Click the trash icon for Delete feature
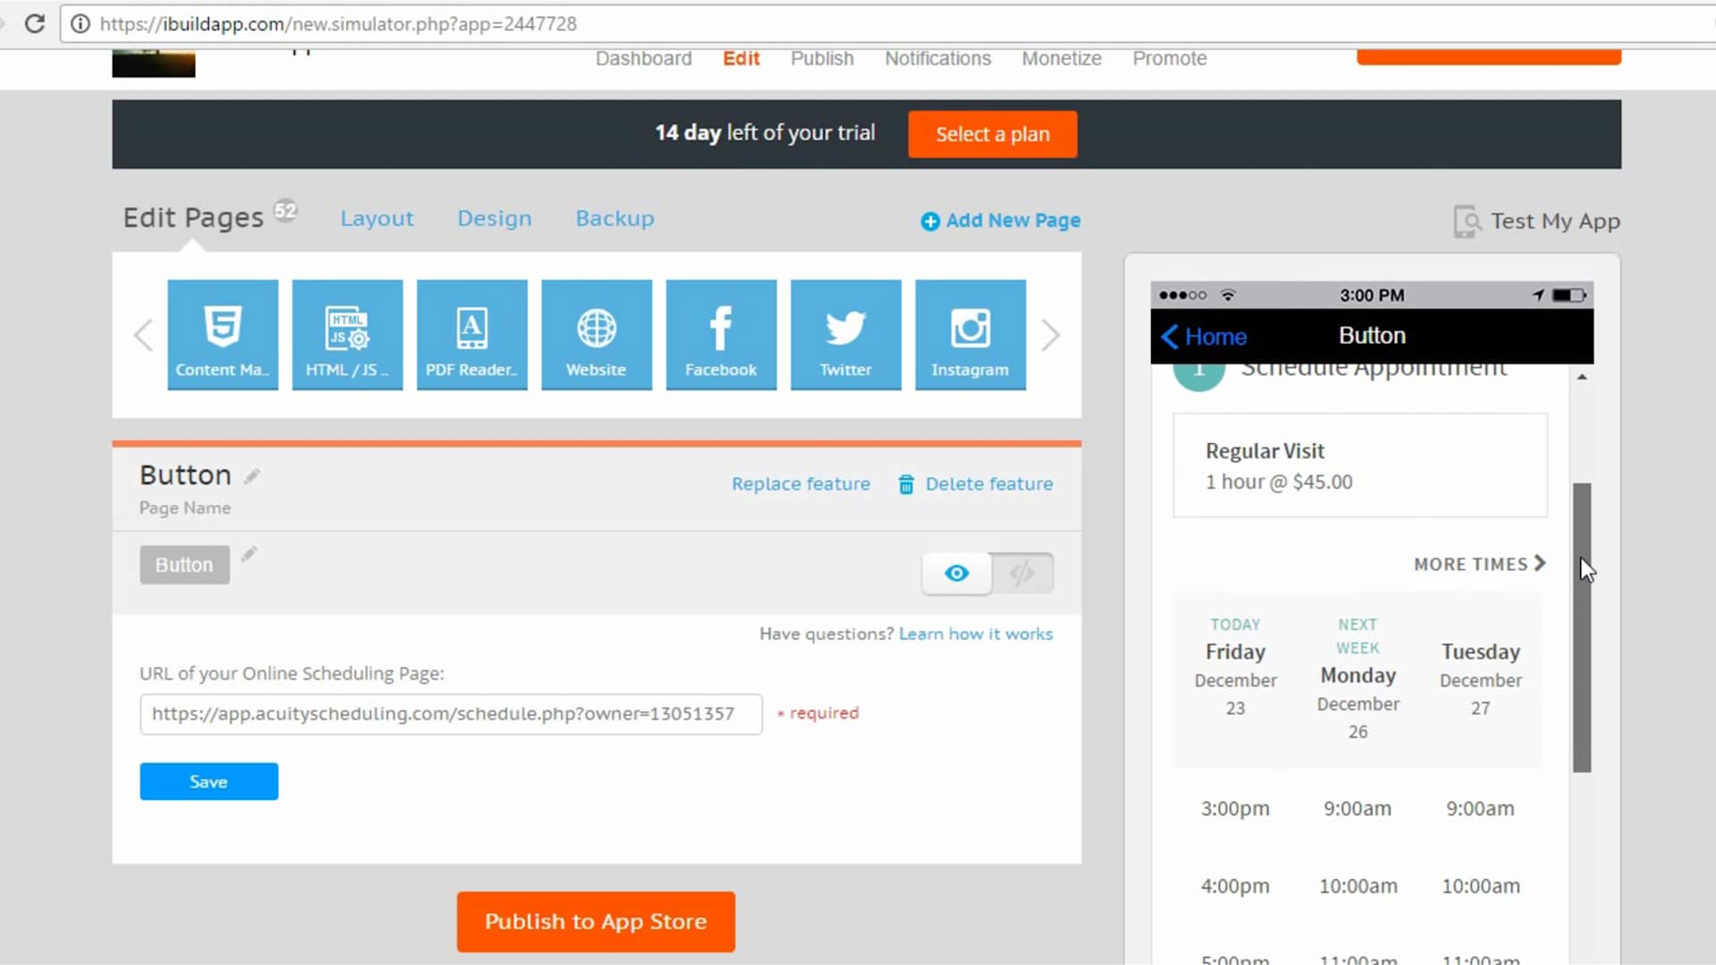The width and height of the screenshot is (1716, 965). [x=905, y=484]
